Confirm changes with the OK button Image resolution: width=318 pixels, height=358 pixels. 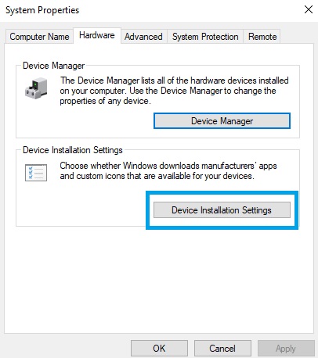coord(159,349)
